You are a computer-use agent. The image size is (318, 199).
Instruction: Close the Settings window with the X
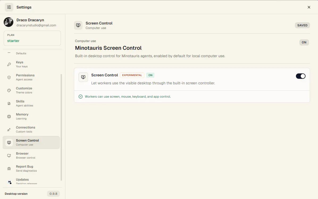click(x=309, y=7)
